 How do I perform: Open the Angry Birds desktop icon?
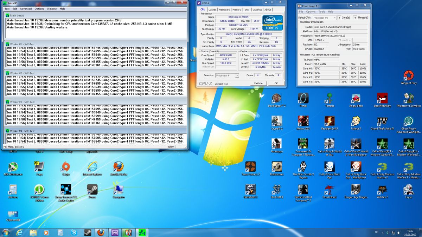(x=356, y=100)
